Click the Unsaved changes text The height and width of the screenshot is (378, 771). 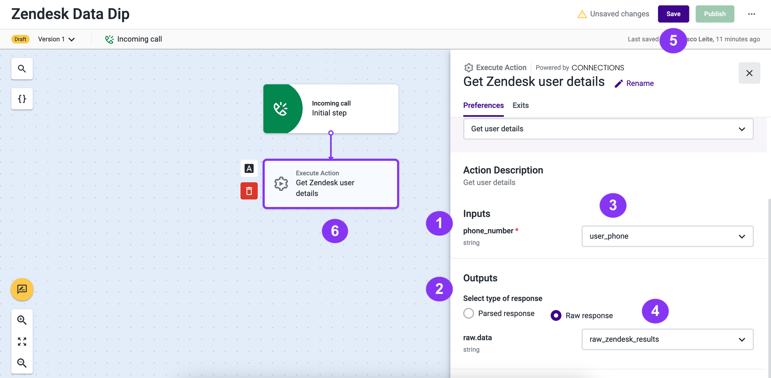click(x=619, y=14)
